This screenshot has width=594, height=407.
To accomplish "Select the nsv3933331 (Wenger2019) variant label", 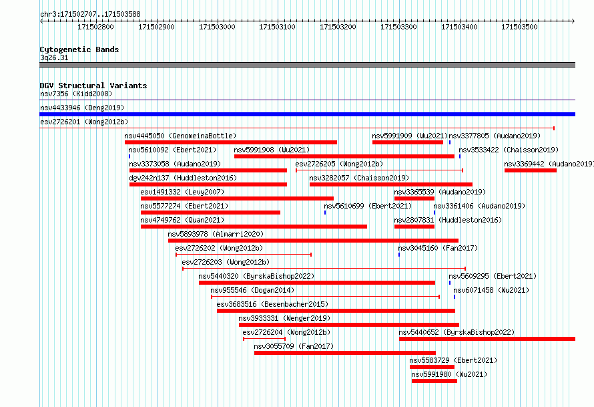I will (x=284, y=318).
